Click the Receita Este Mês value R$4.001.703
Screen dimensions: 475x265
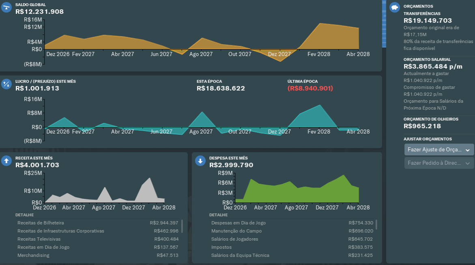pyautogui.click(x=37, y=165)
